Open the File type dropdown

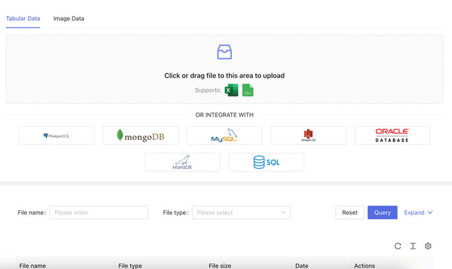click(x=241, y=213)
